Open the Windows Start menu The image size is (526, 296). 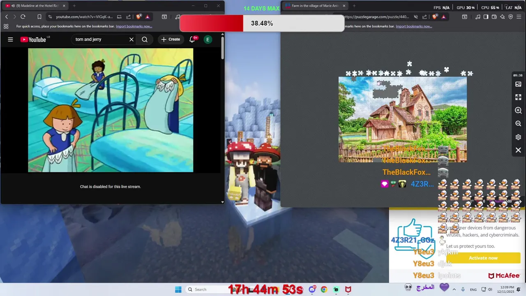click(178, 289)
